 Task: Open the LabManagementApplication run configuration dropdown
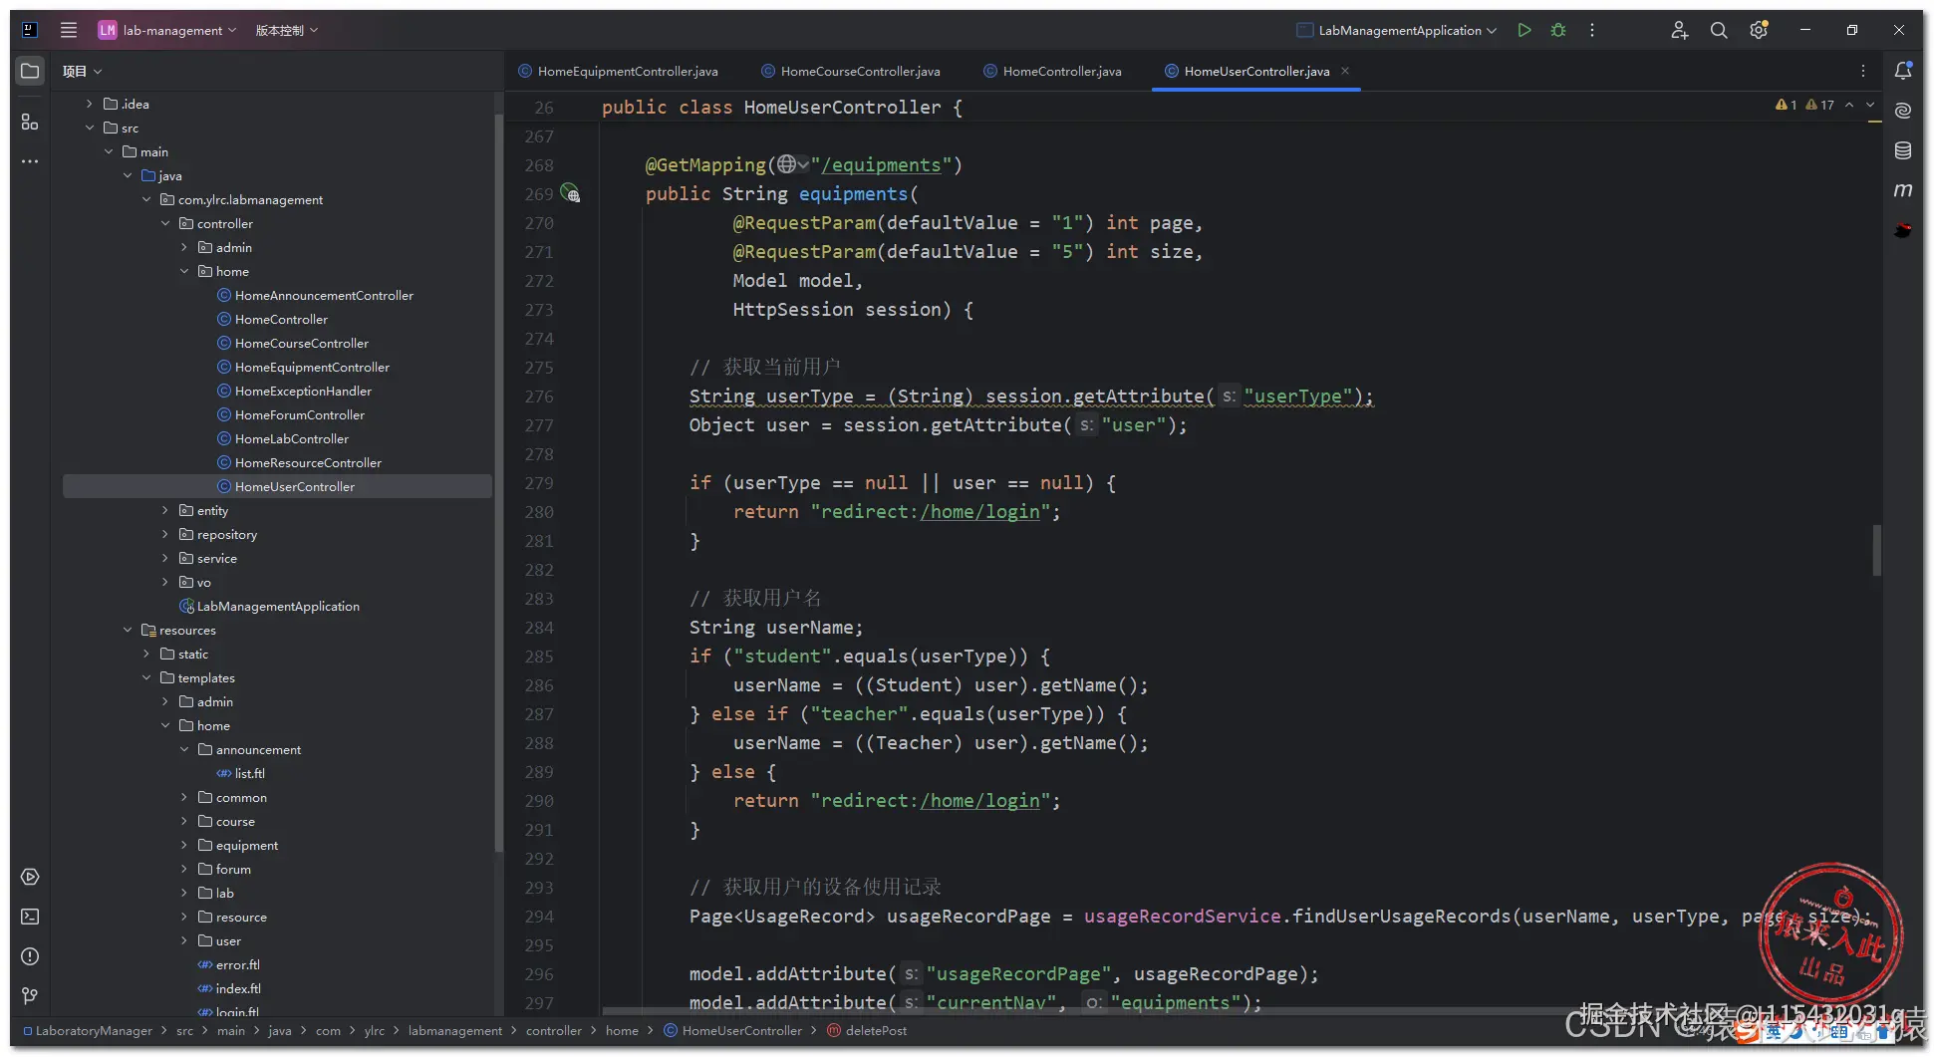pyautogui.click(x=1397, y=30)
